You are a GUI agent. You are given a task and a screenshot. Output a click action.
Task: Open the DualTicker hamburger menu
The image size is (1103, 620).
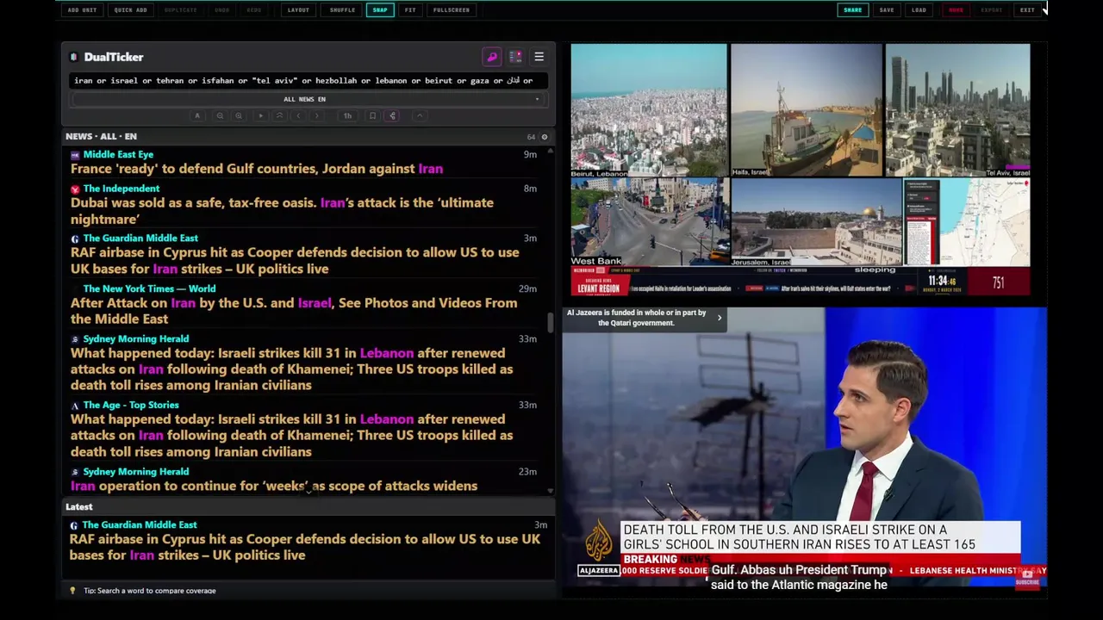click(x=539, y=57)
